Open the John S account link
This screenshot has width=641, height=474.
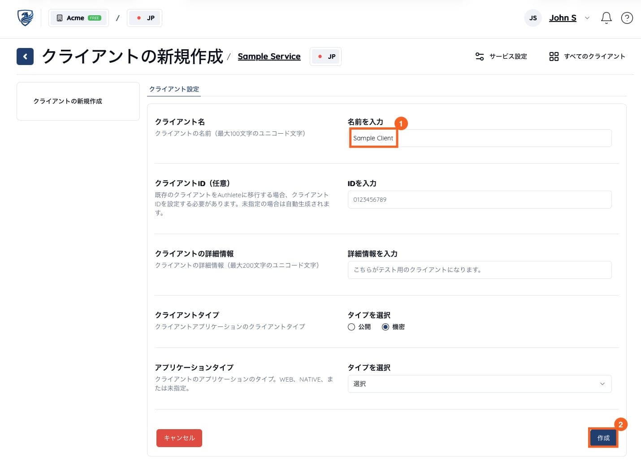[563, 18]
